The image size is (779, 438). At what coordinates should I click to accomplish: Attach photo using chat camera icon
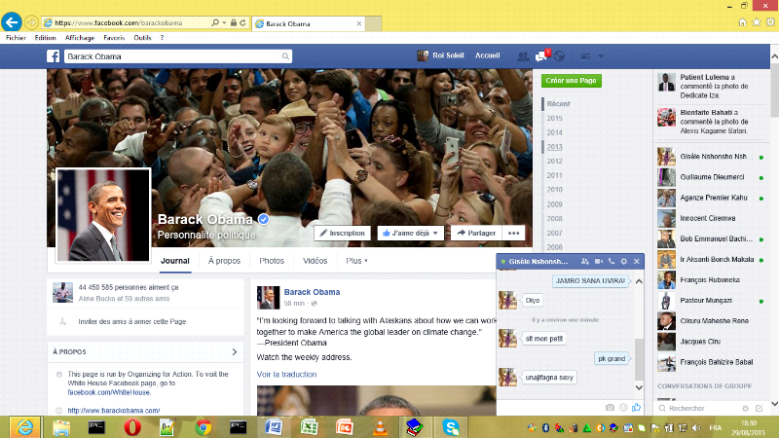click(x=611, y=407)
